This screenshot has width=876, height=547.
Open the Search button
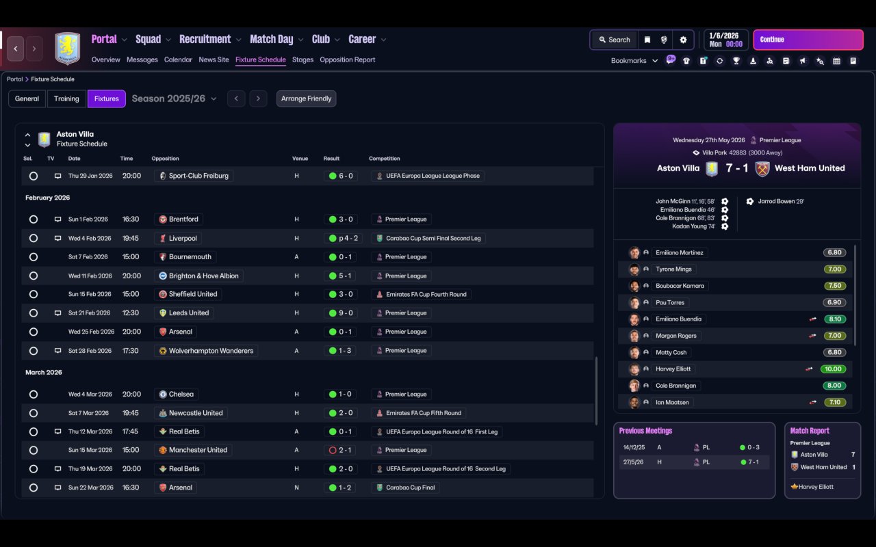coord(614,40)
